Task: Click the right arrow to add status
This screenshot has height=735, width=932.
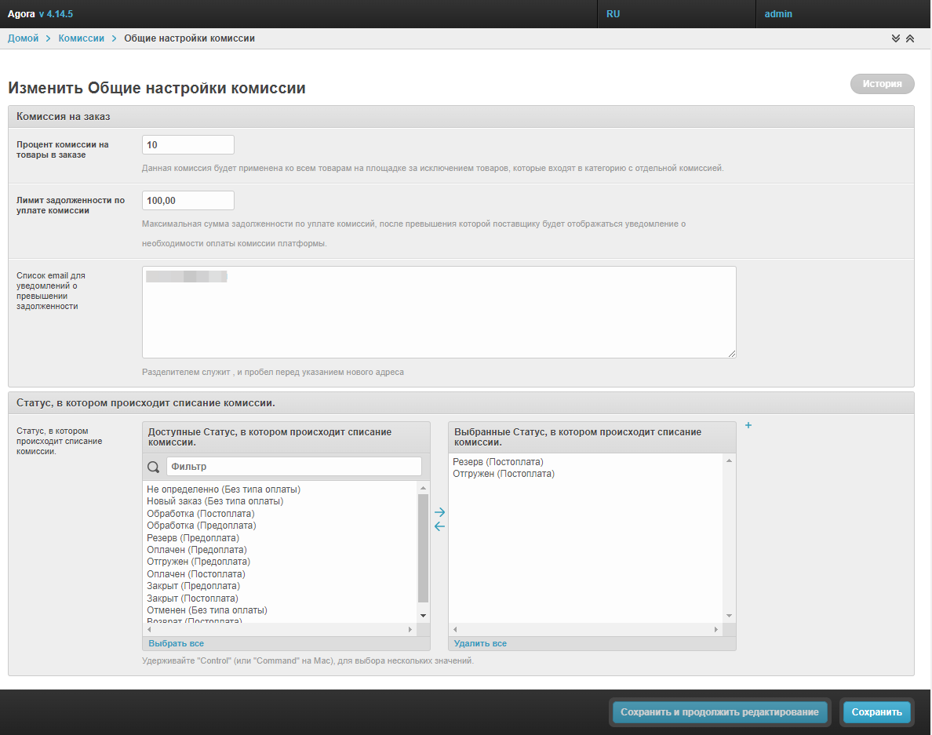Action: [x=439, y=512]
